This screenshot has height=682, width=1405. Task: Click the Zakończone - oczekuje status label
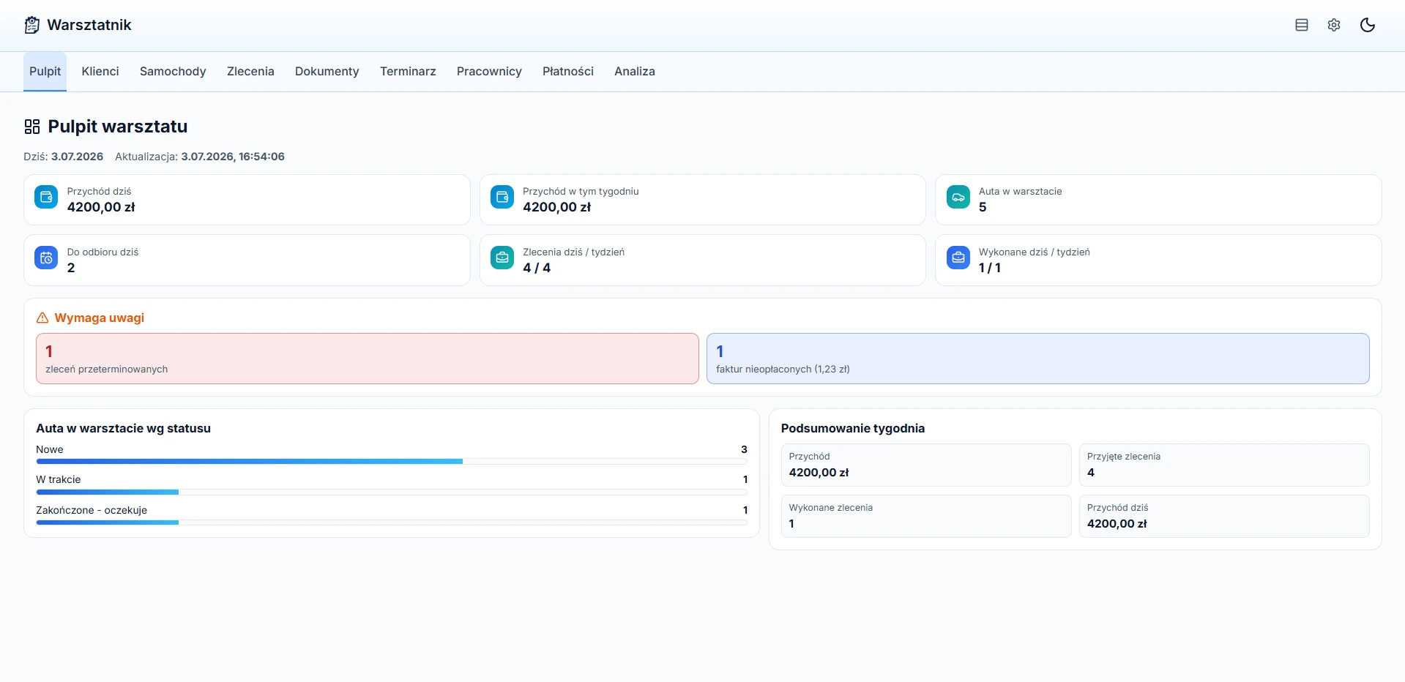pyautogui.click(x=92, y=510)
